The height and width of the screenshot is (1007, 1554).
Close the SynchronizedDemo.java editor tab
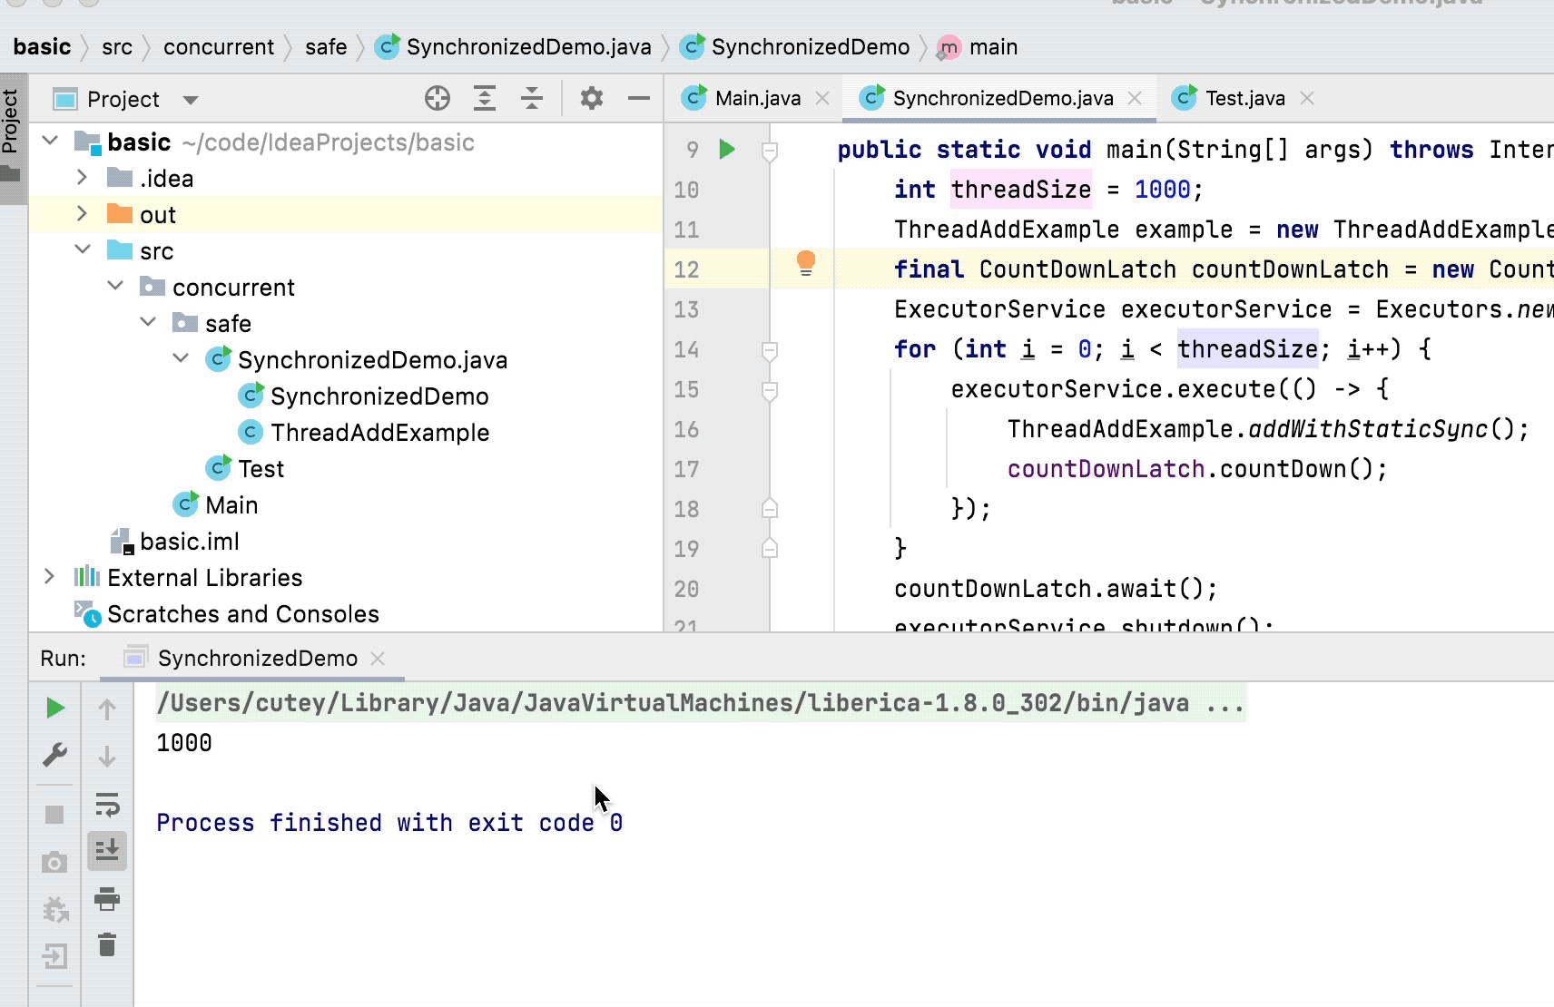(x=1135, y=98)
